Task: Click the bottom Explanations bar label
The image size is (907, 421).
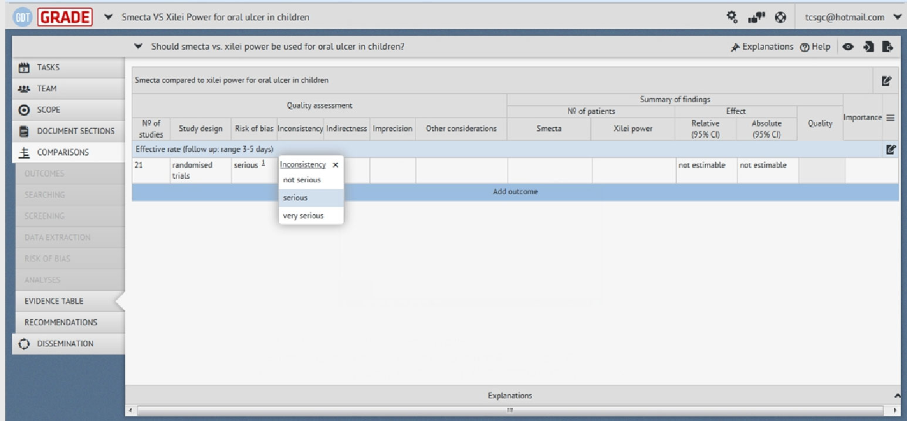Action: tap(510, 396)
